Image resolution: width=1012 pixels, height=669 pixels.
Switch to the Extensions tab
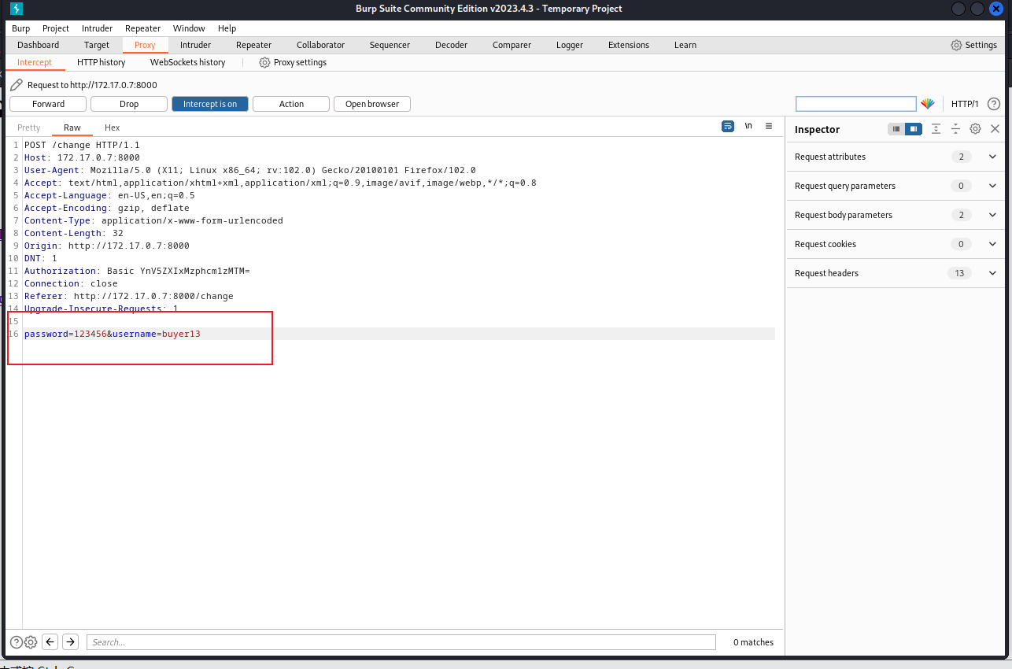click(629, 45)
